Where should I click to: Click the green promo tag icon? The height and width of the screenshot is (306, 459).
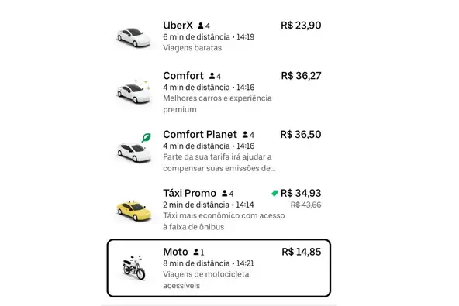(x=274, y=194)
